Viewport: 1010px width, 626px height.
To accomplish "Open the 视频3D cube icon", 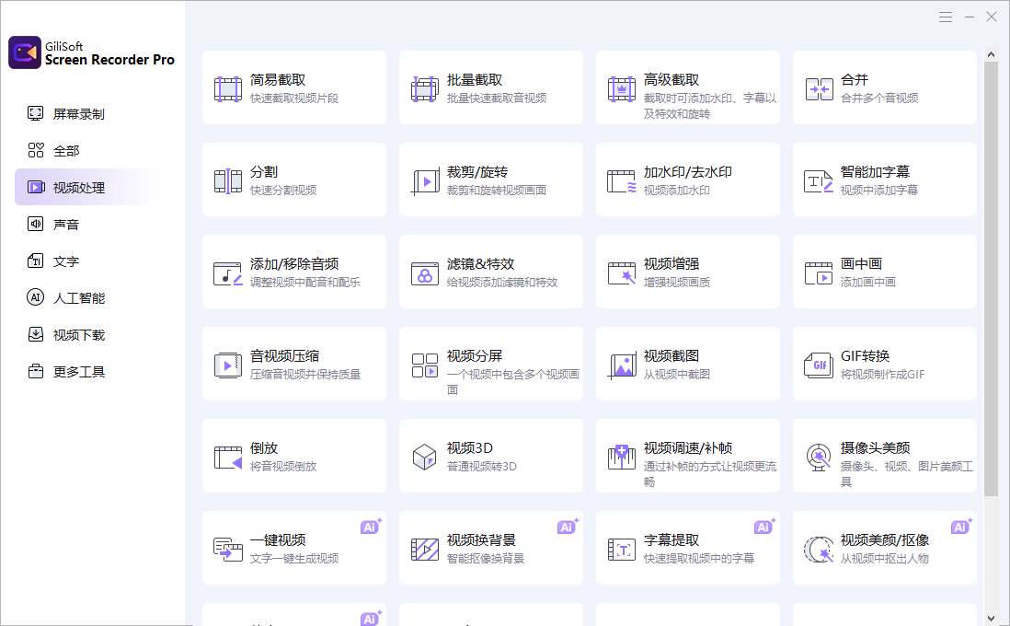I will (x=425, y=458).
